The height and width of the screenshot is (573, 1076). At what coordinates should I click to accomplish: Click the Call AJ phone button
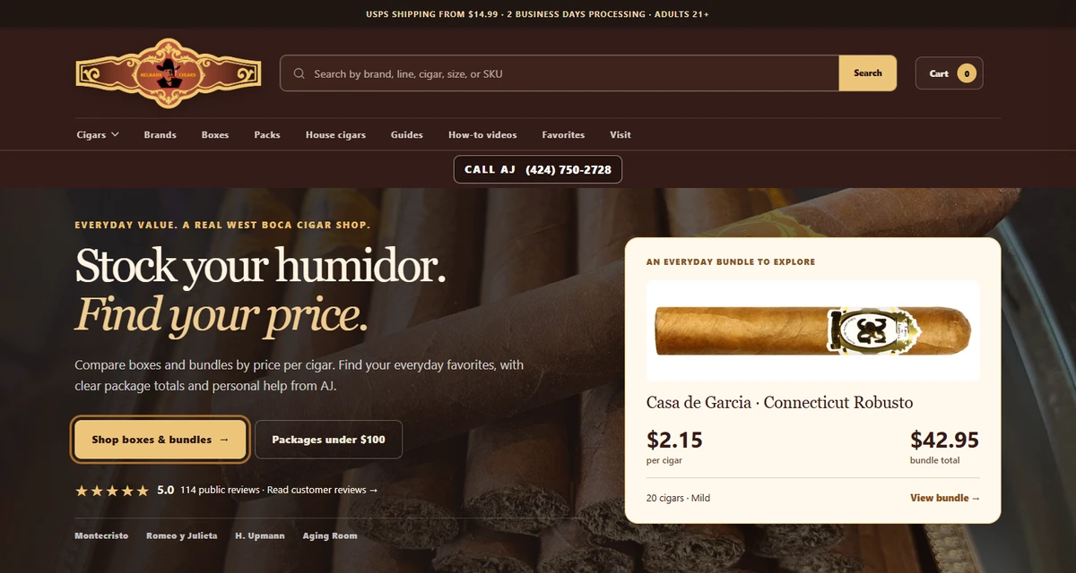[538, 169]
